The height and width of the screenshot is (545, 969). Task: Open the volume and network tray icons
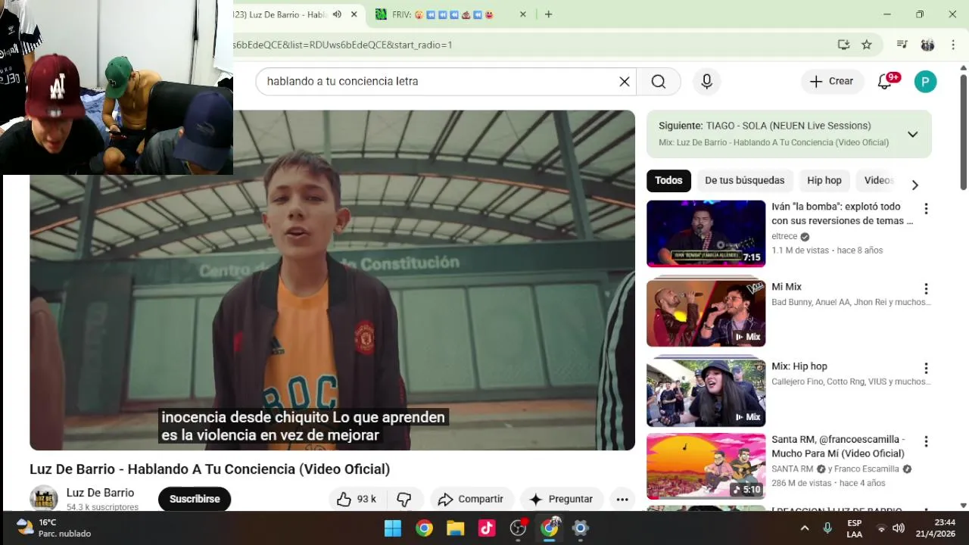tap(890, 528)
